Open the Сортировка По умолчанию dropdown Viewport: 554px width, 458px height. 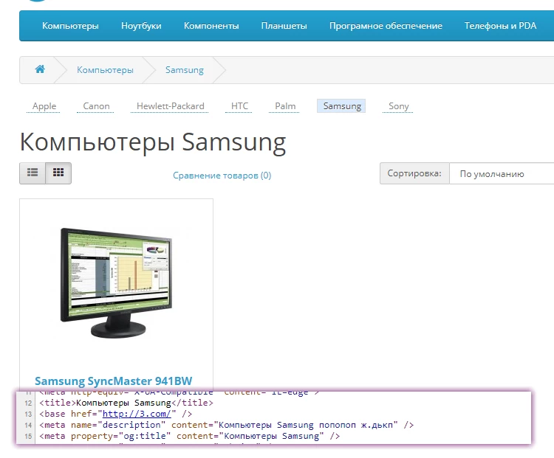[502, 173]
